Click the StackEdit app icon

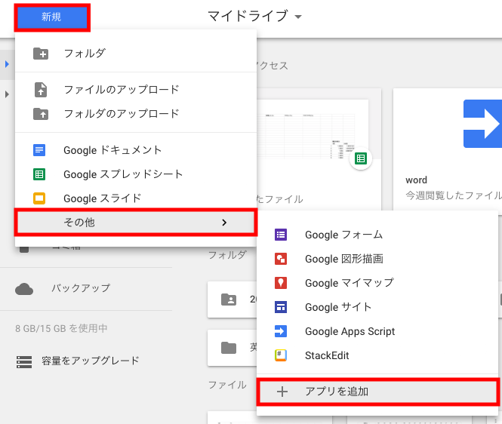281,355
